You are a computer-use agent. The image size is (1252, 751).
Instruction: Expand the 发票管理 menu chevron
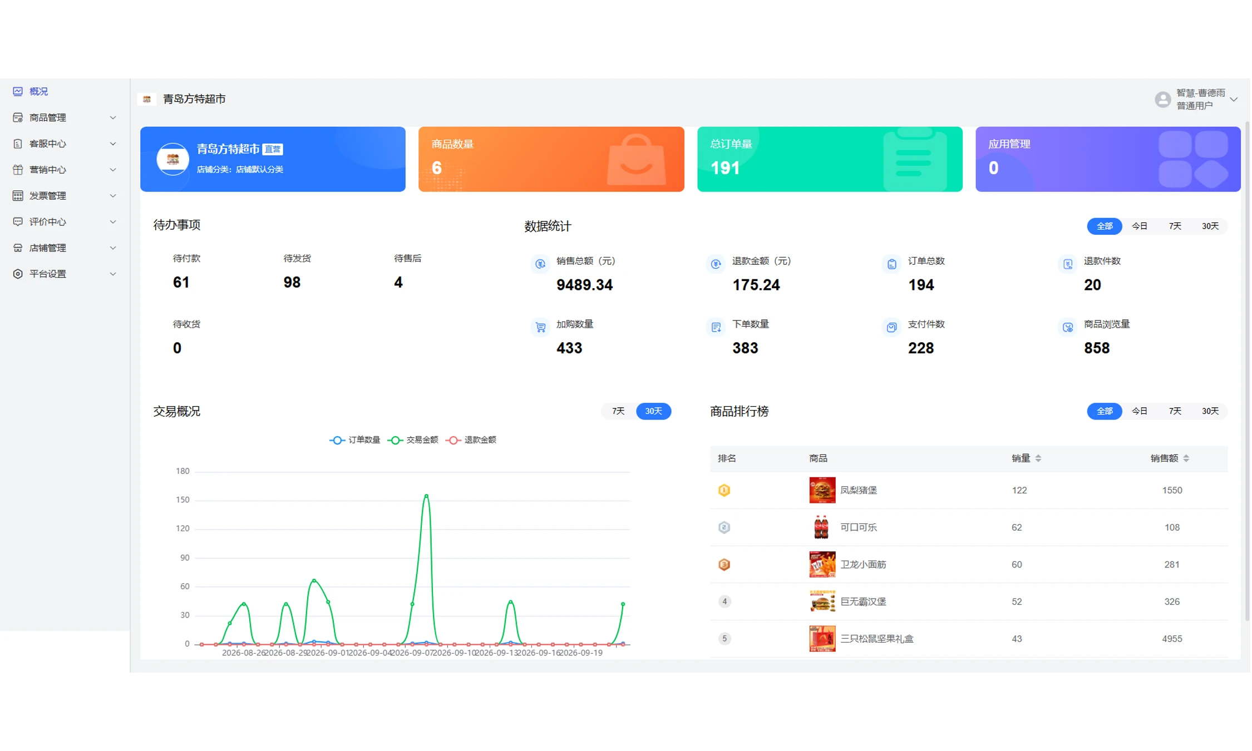point(113,196)
